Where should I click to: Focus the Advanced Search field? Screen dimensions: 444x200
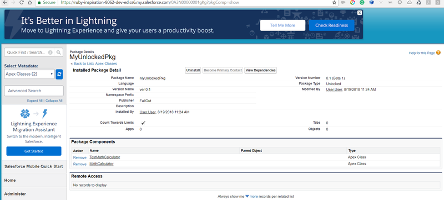(x=34, y=91)
